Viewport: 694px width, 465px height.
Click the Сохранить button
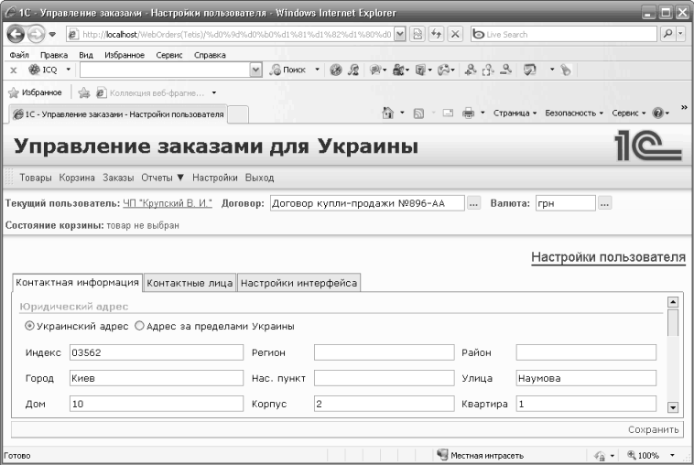(x=654, y=429)
